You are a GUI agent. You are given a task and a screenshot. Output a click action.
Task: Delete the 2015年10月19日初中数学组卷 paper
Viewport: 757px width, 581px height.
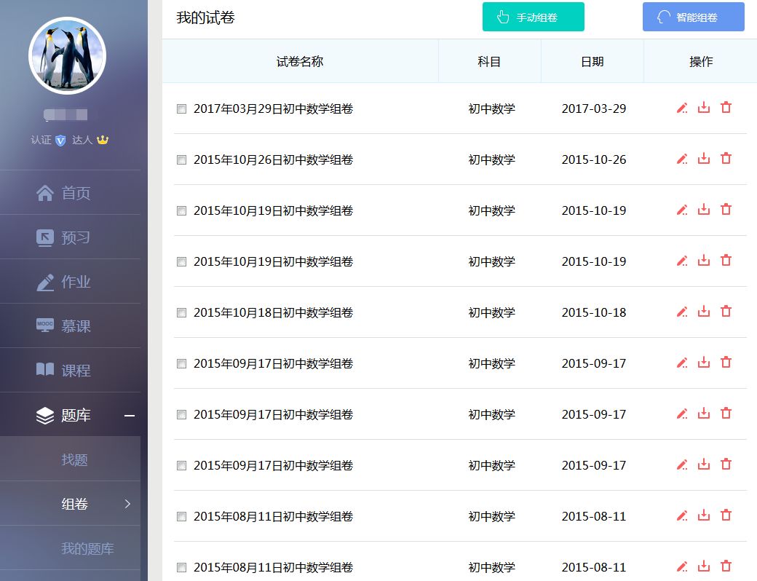click(x=726, y=210)
